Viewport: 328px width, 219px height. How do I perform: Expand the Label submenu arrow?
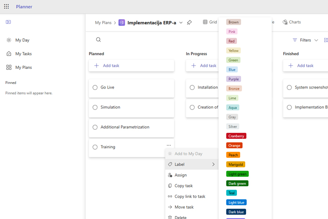(x=213, y=164)
